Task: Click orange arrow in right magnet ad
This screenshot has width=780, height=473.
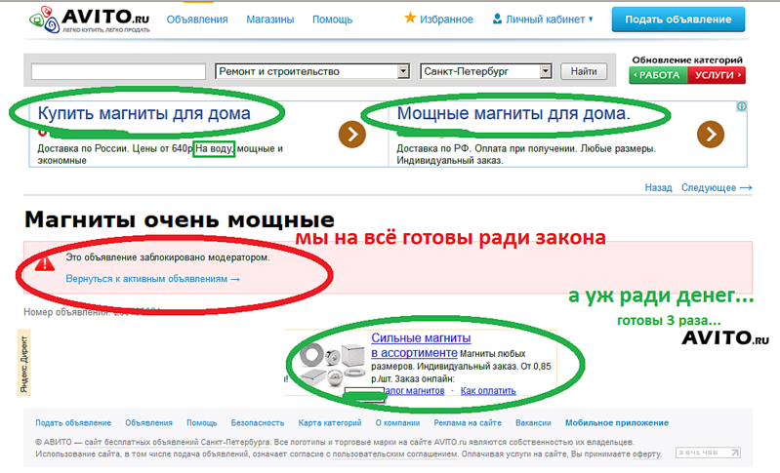Action: click(x=711, y=134)
